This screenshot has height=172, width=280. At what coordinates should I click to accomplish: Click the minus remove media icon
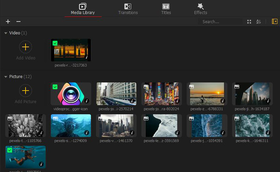18,22
